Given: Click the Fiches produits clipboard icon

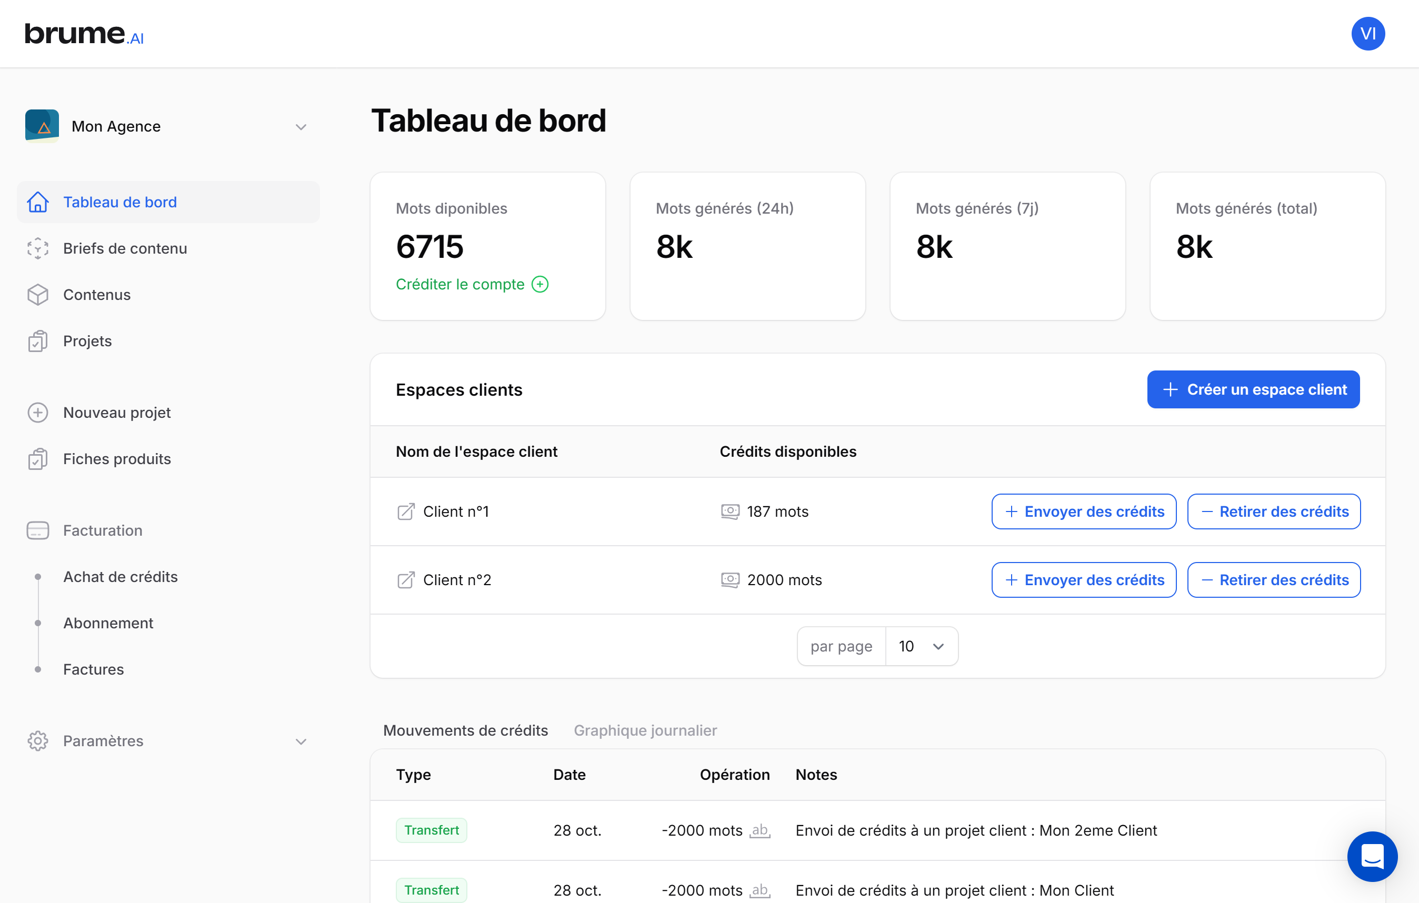Looking at the screenshot, I should point(38,459).
